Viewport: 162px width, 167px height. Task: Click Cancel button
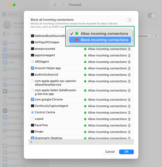click(110, 152)
